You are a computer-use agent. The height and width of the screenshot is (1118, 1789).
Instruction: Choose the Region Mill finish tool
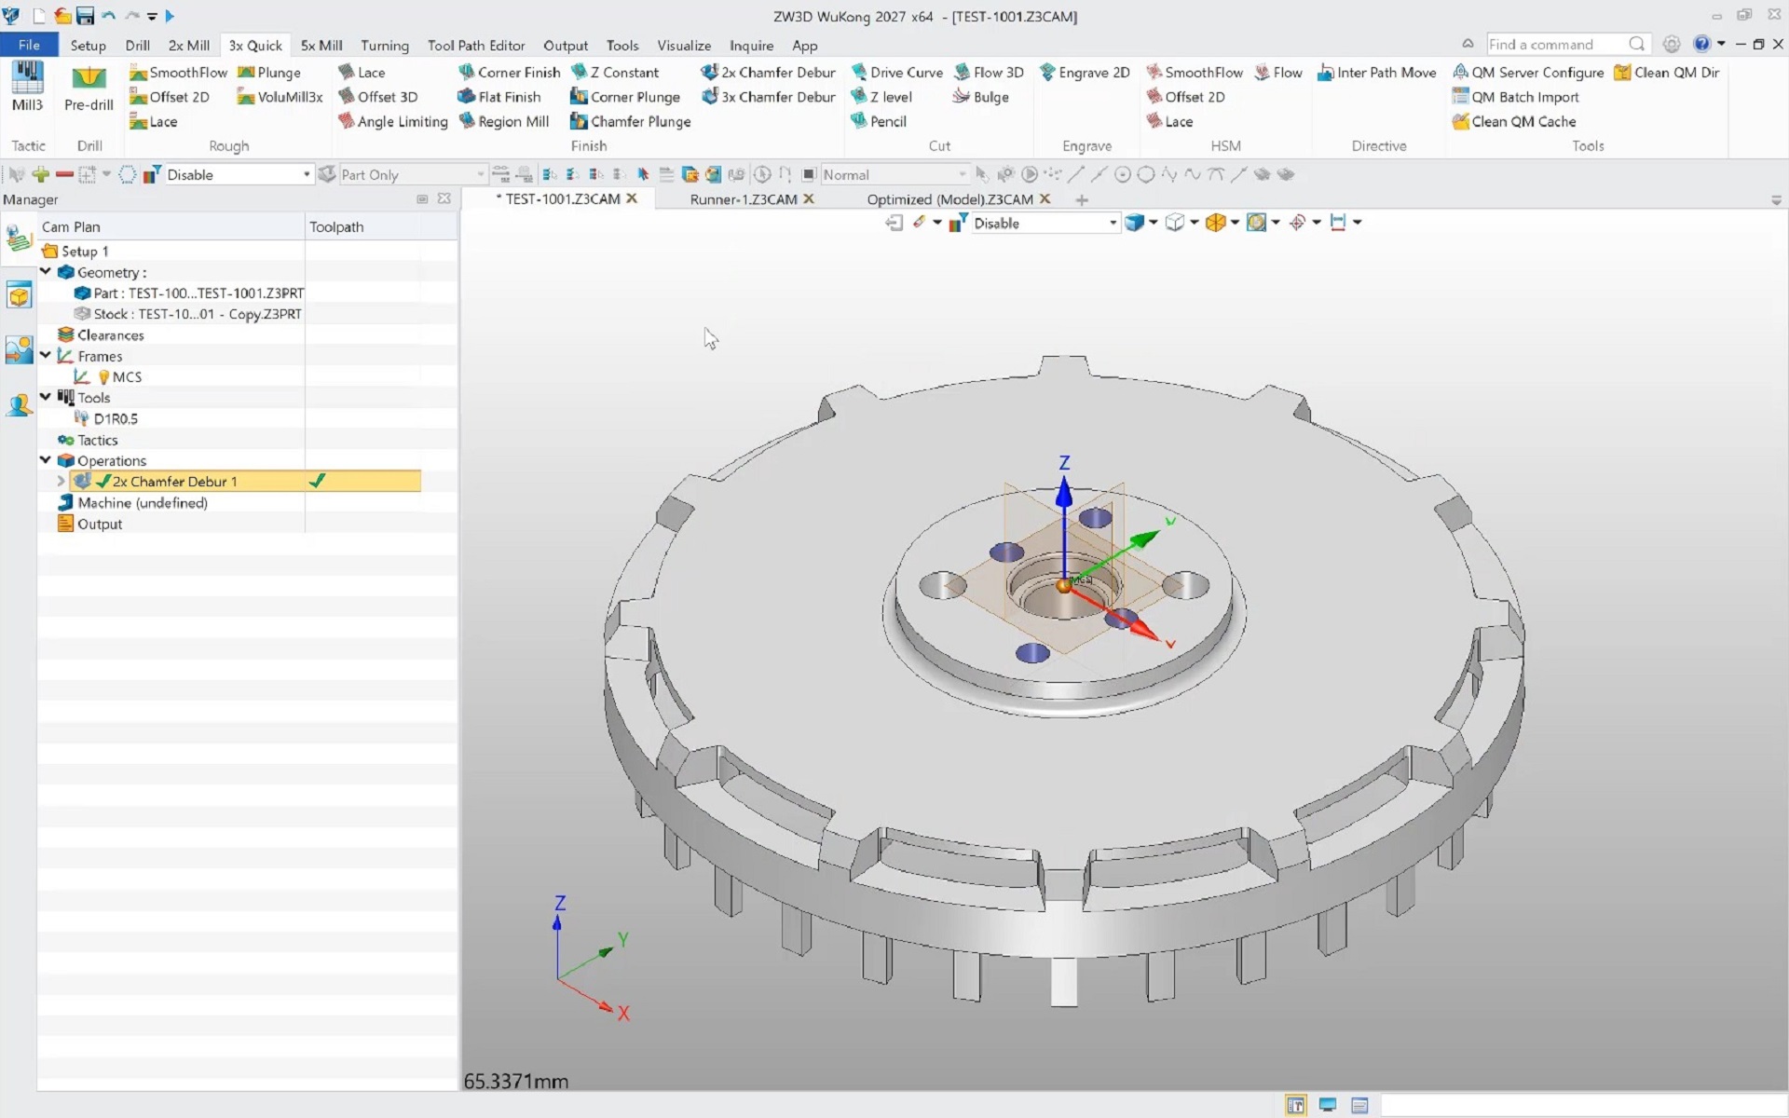[x=504, y=121]
